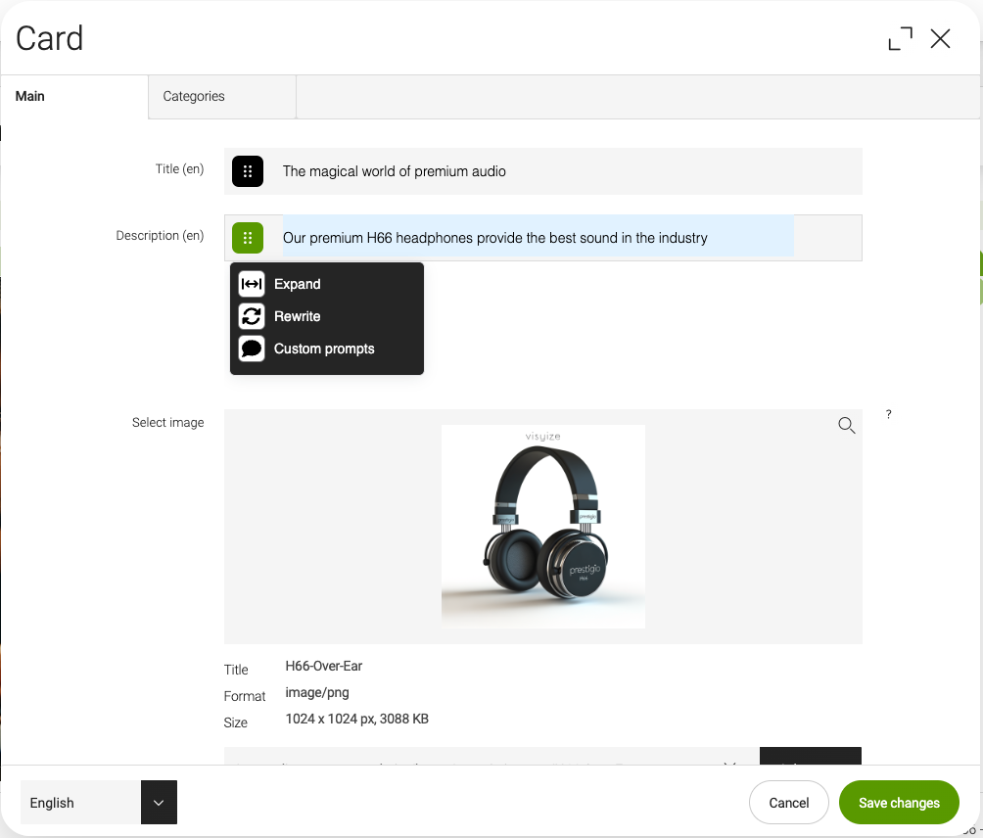
Task: Click the Custom prompts speech bubble icon
Action: click(x=252, y=349)
